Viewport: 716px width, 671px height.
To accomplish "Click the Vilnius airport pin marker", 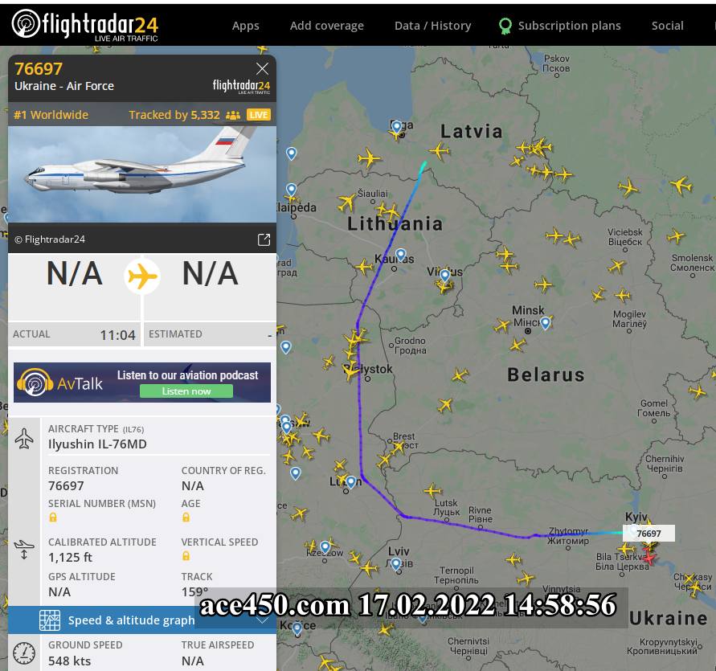I will 444,275.
